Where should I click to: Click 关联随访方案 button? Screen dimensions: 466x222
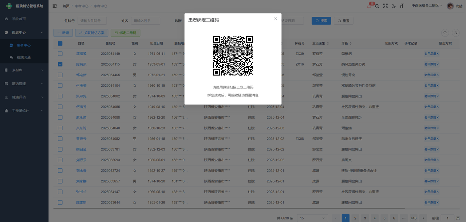click(91, 33)
